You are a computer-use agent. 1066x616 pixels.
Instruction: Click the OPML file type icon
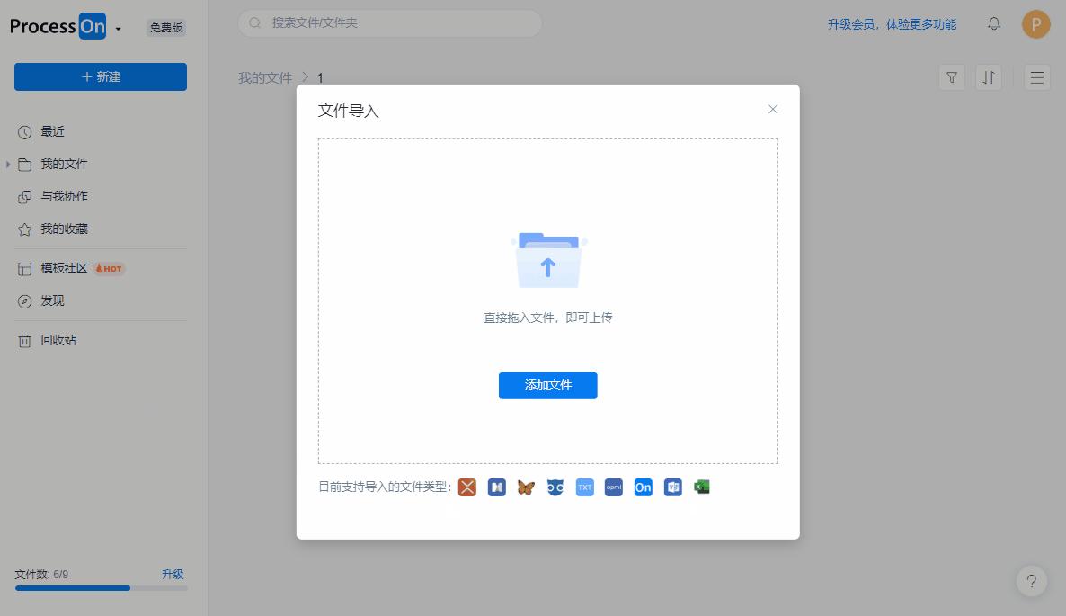point(614,487)
